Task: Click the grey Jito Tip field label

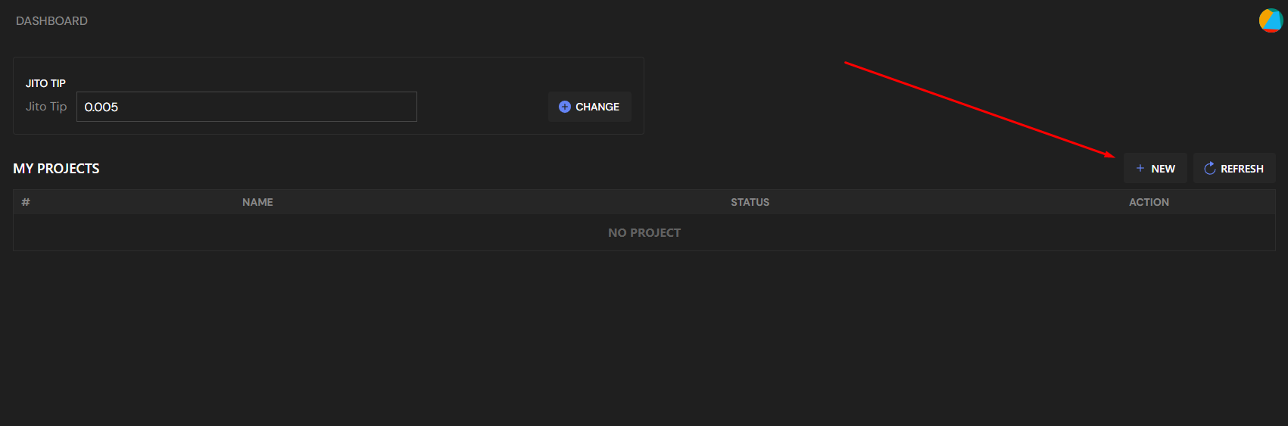Action: click(x=46, y=107)
